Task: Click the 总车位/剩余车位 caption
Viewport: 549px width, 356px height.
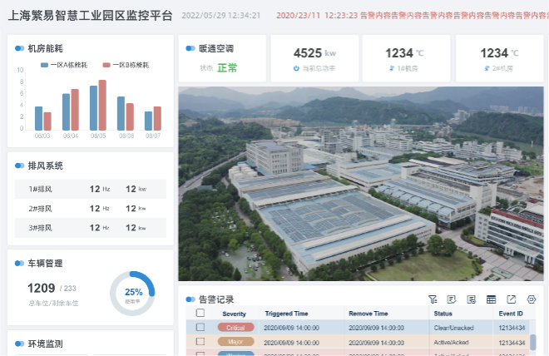Action: [x=53, y=303]
